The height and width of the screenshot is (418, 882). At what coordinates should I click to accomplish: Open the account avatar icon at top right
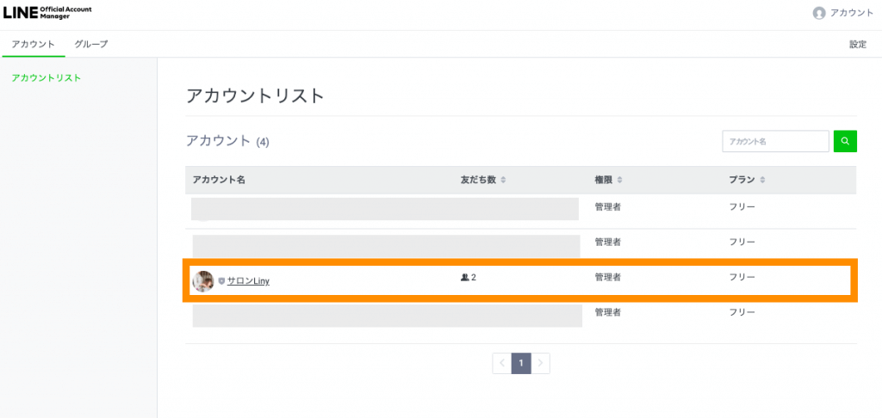click(819, 14)
